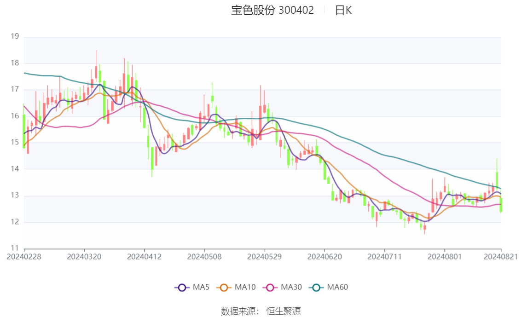Click the 13 price axis label
This screenshot has width=522, height=317.
click(15, 195)
